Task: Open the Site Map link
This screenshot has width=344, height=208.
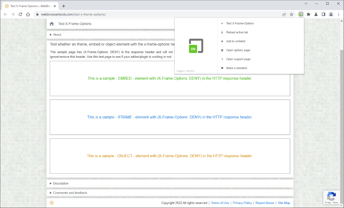Action: tap(284, 203)
